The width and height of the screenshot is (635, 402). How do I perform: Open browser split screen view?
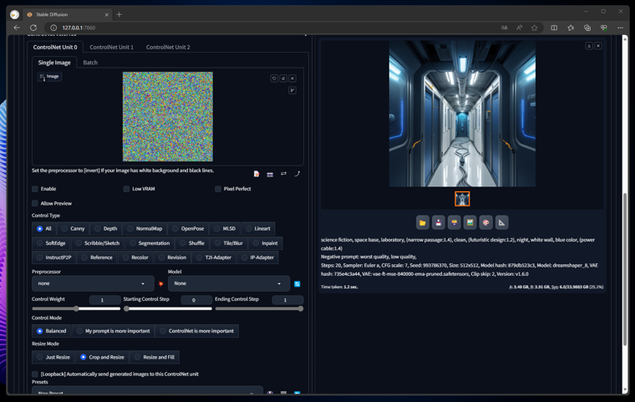[x=554, y=28]
